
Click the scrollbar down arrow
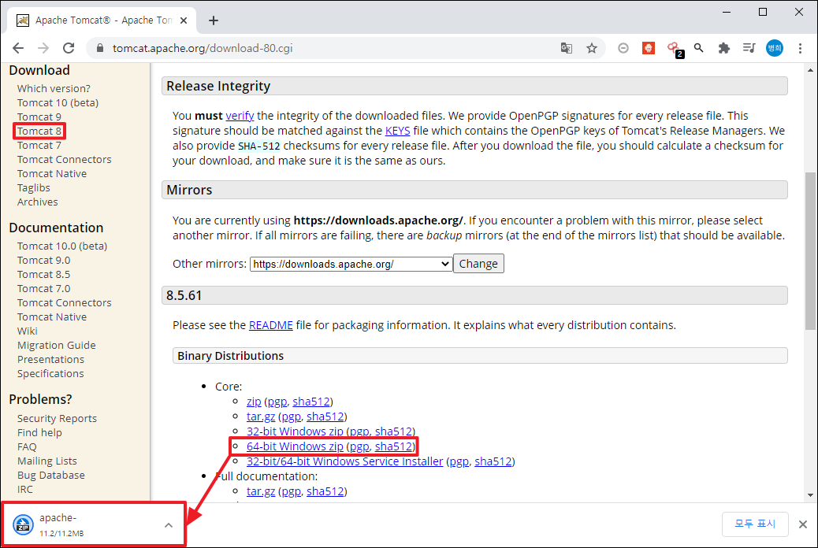pos(809,494)
